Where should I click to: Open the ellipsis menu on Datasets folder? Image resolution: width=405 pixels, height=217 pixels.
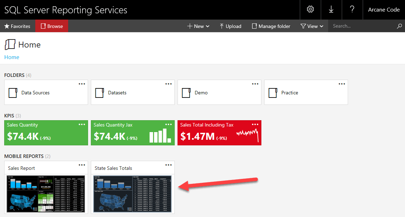(168, 84)
